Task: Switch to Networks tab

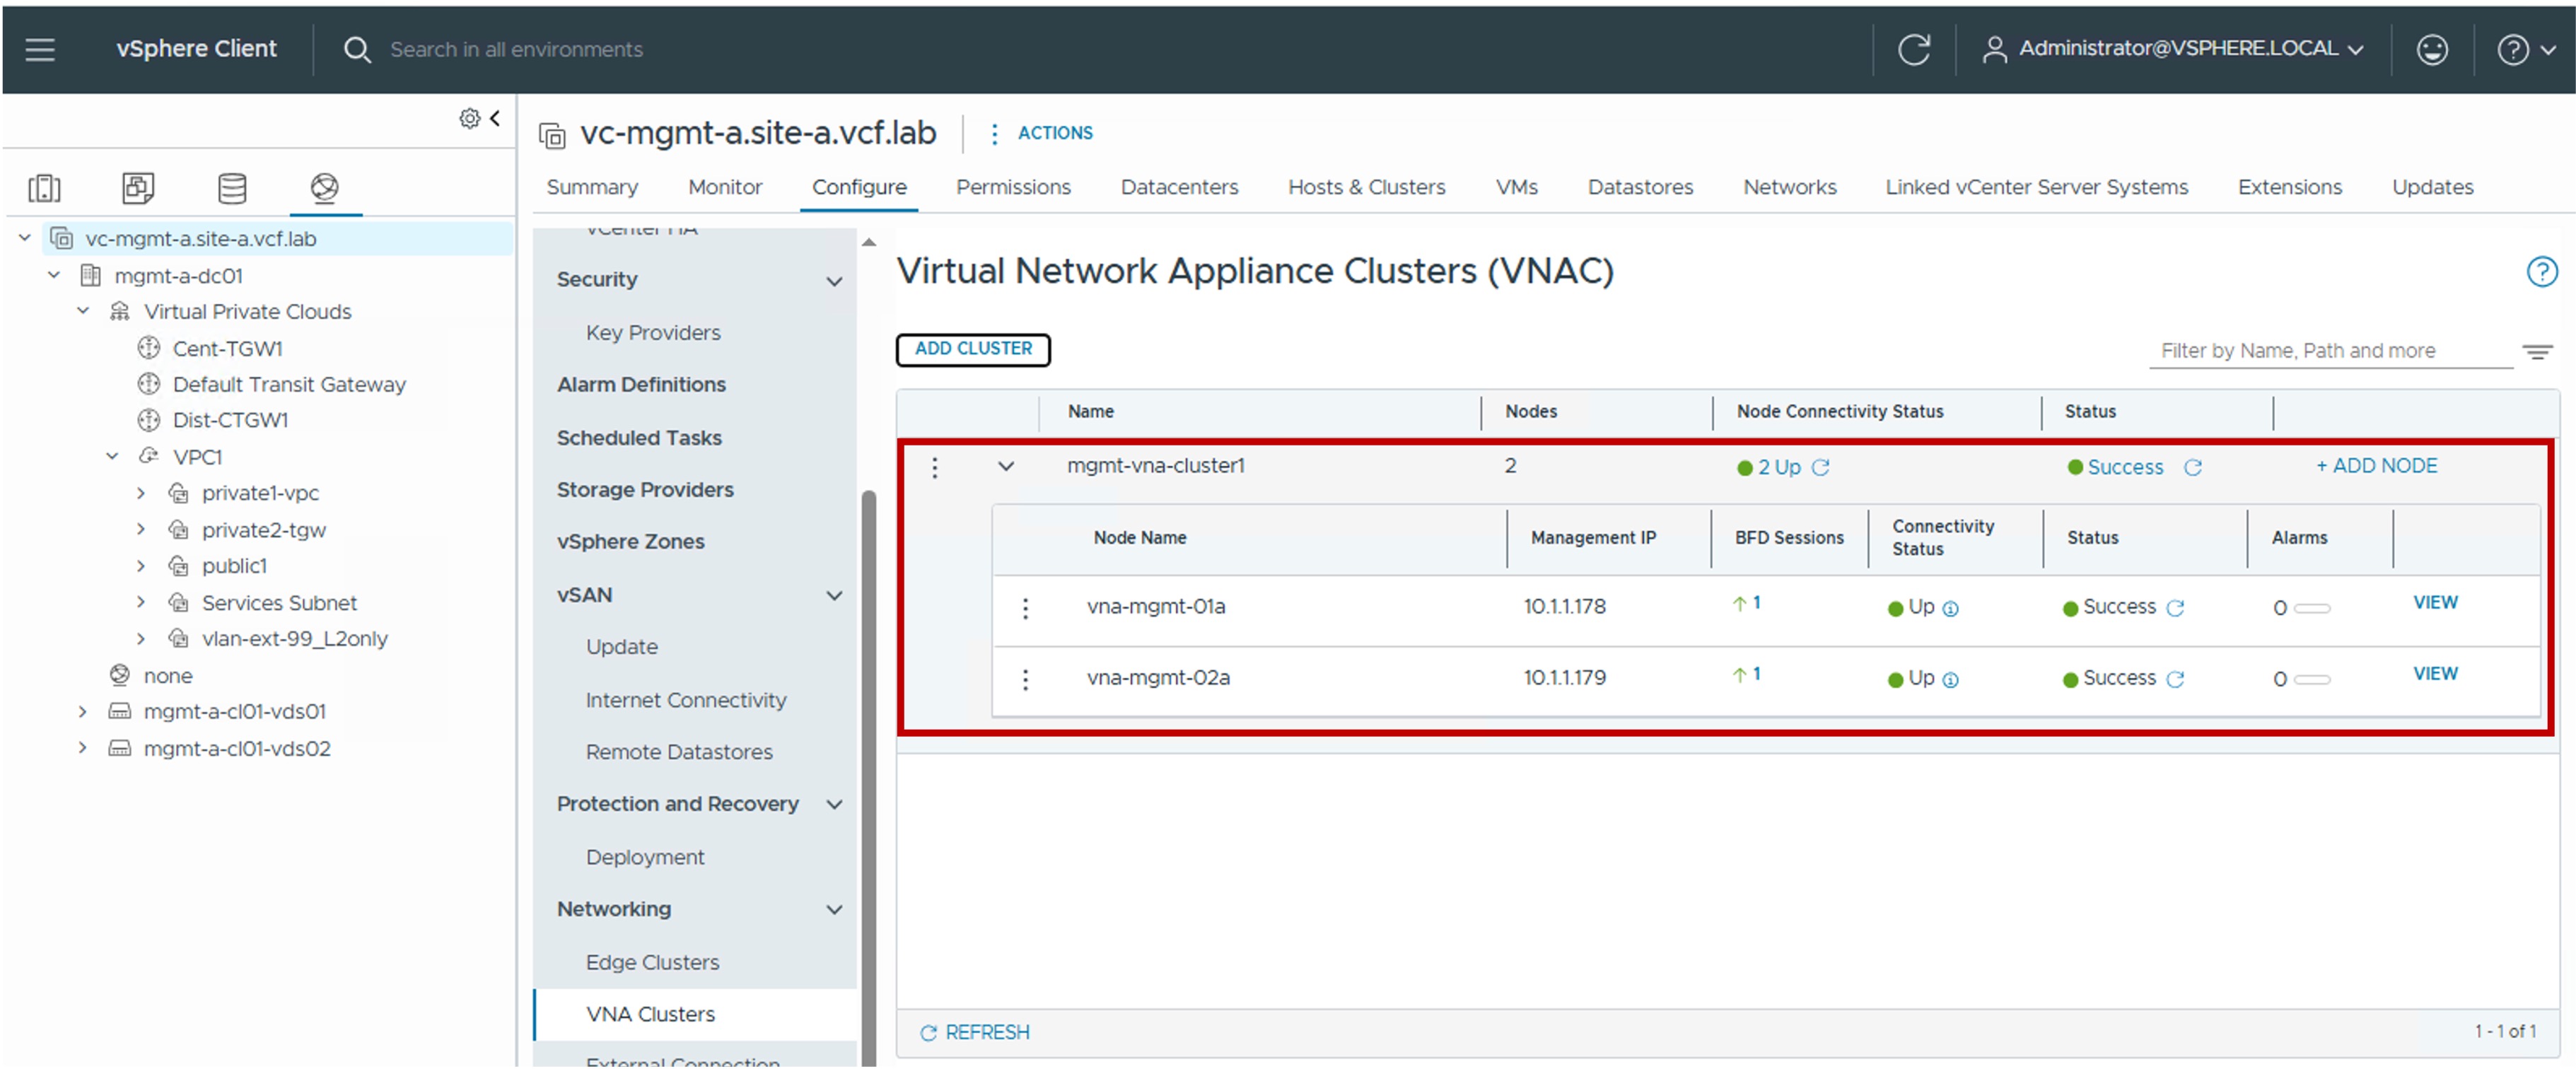Action: [1790, 187]
